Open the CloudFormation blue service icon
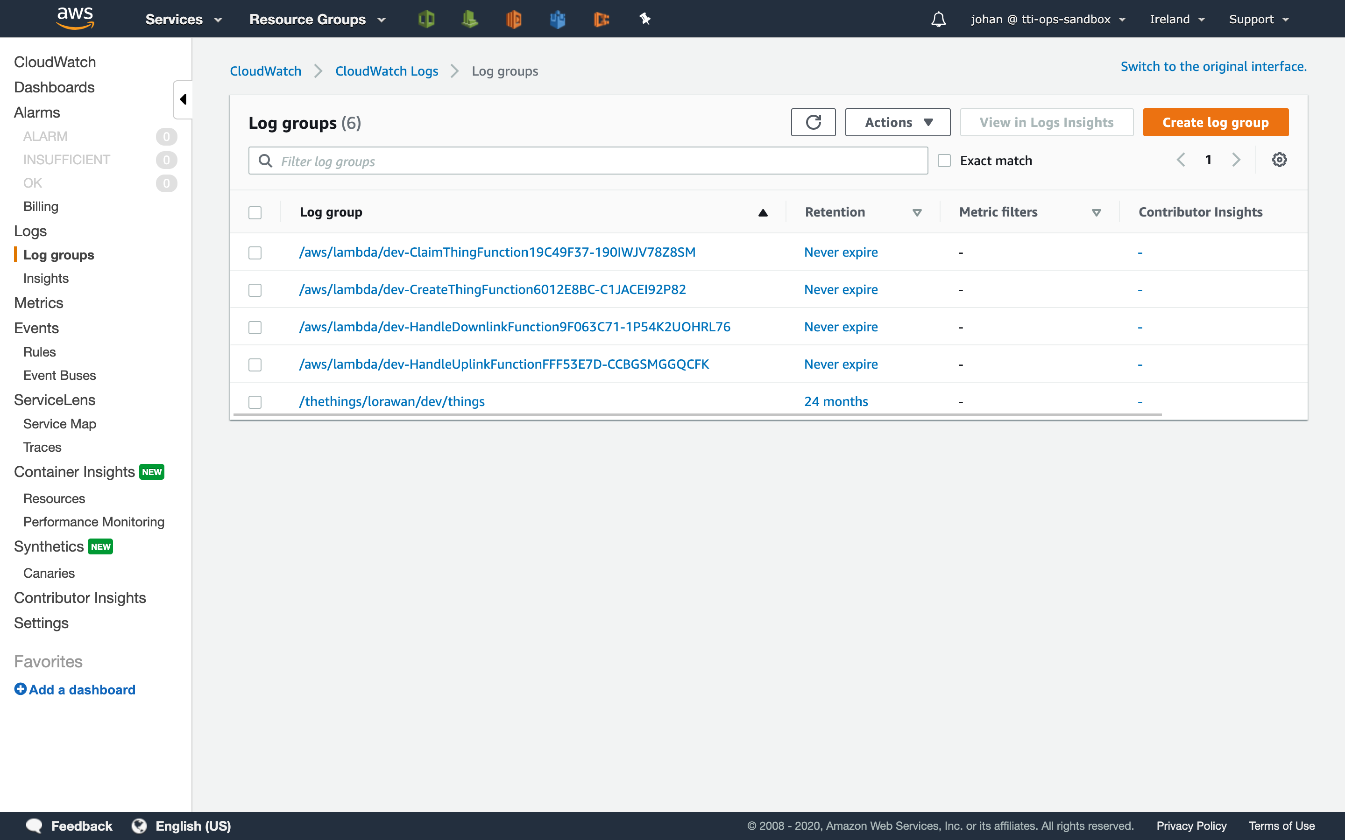1345x840 pixels. (558, 18)
